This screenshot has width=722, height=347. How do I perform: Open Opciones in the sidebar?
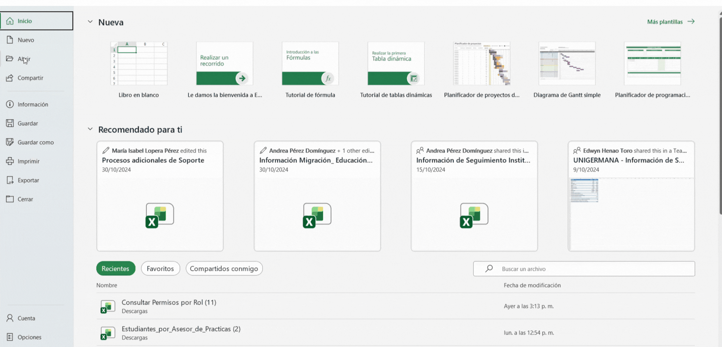tap(37, 337)
